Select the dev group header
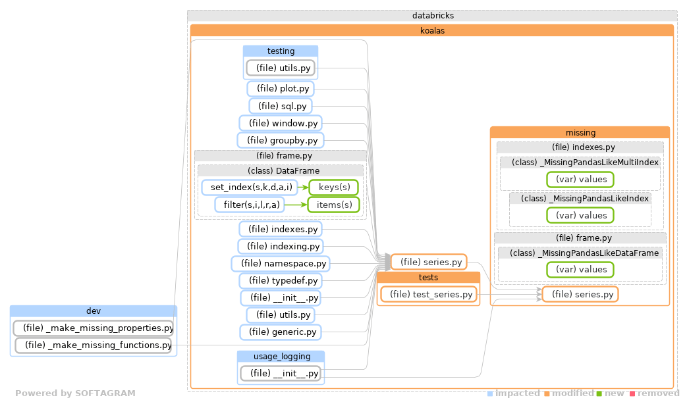Screen dimensions: 687x402 tap(92, 311)
